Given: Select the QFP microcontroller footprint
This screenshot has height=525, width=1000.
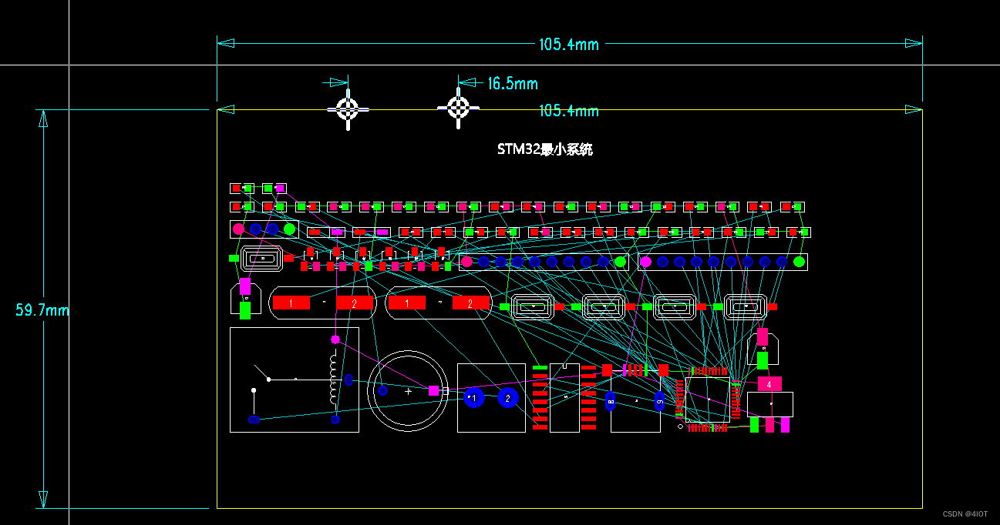Looking at the screenshot, I should pyautogui.click(x=707, y=398).
